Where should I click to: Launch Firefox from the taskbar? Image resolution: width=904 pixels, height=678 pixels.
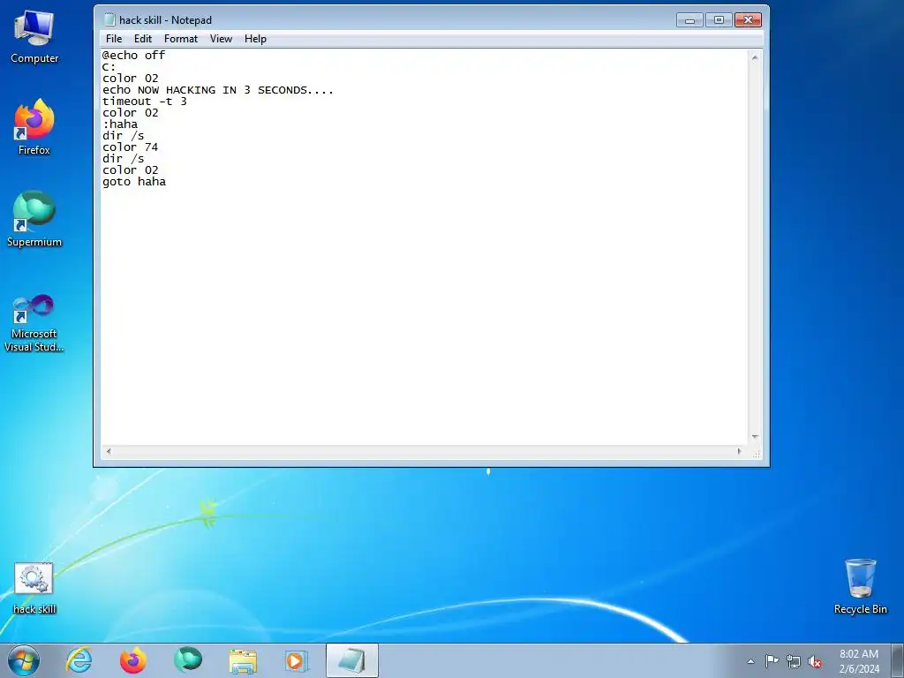click(x=133, y=660)
